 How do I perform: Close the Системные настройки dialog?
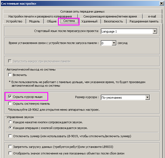pos(161,4)
